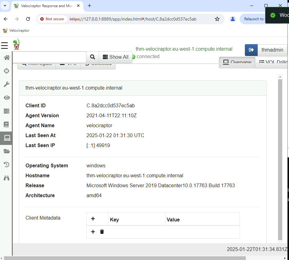
Task: Open Server Artifacts icon in sidebar
Action: click(x=7, y=111)
